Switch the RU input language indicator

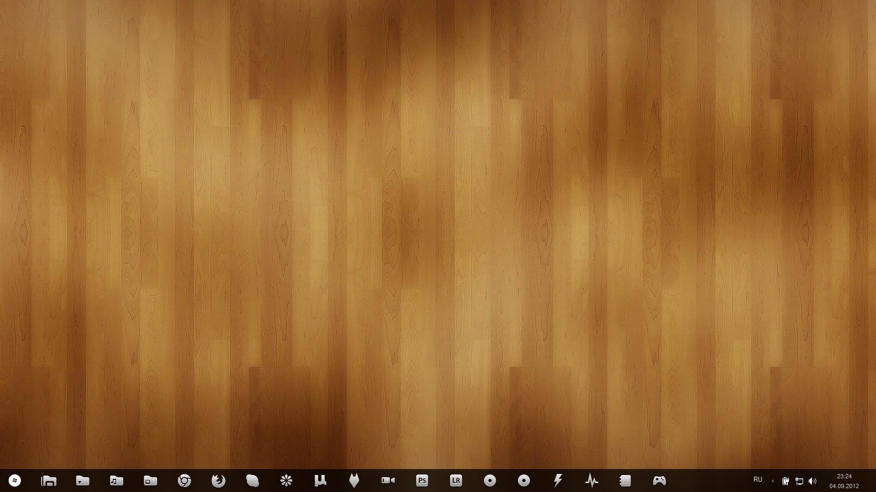(758, 479)
